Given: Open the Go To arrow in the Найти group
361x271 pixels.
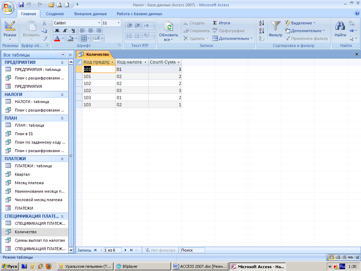Looking at the screenshot, I should pyautogui.click(x=353, y=31).
